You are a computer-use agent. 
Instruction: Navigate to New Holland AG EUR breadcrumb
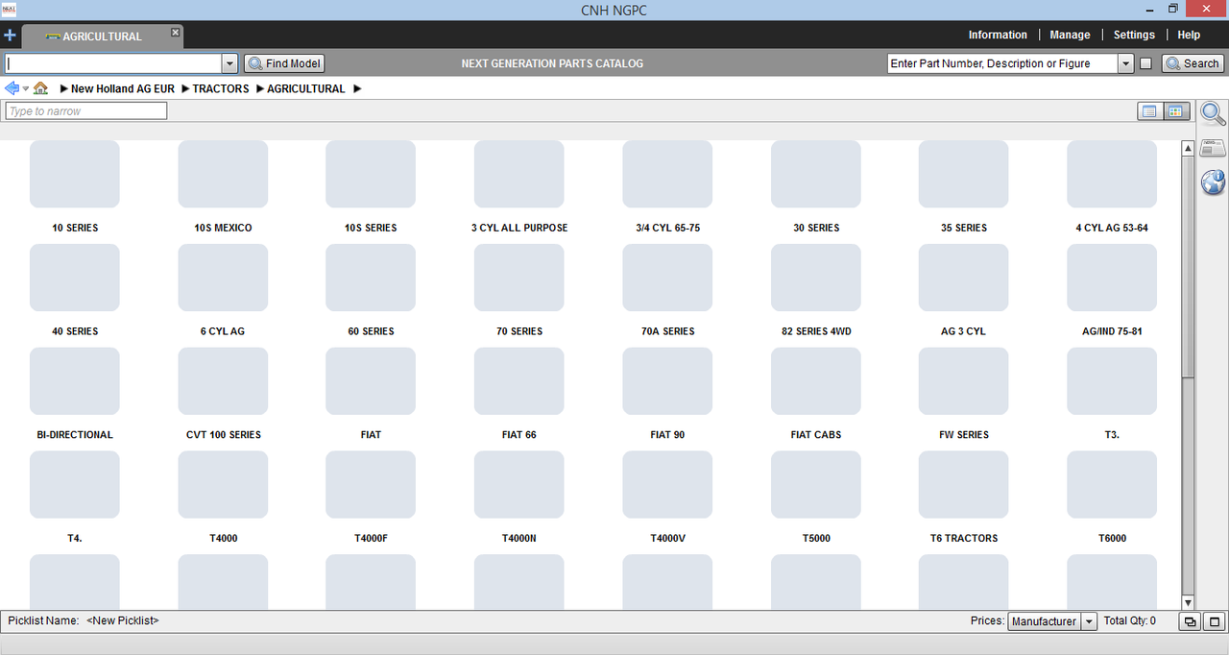pyautogui.click(x=123, y=88)
